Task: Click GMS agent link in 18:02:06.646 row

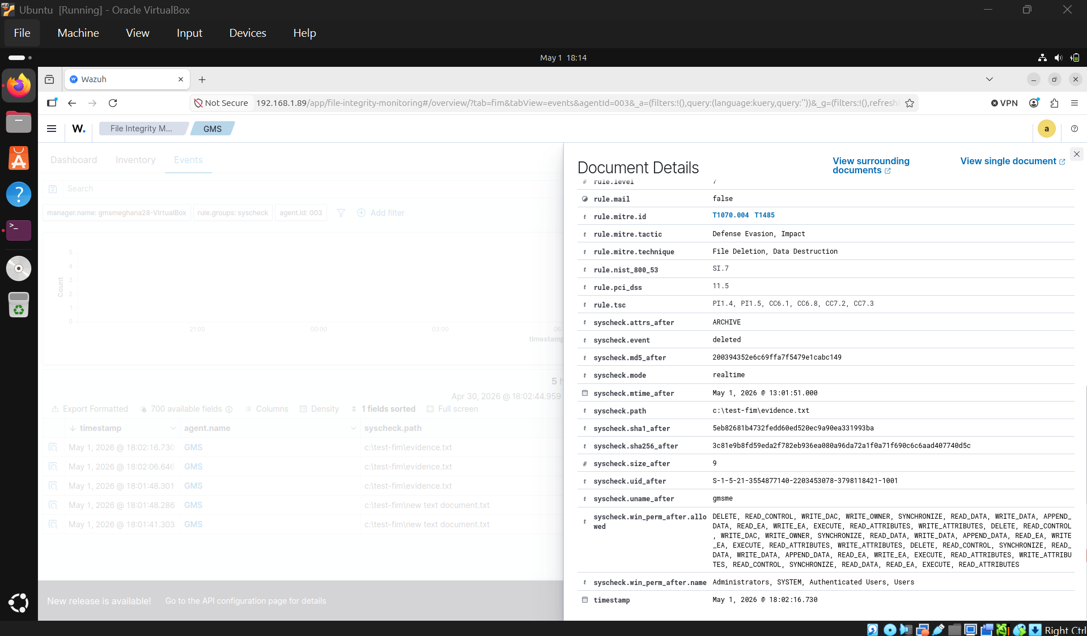Action: click(193, 467)
